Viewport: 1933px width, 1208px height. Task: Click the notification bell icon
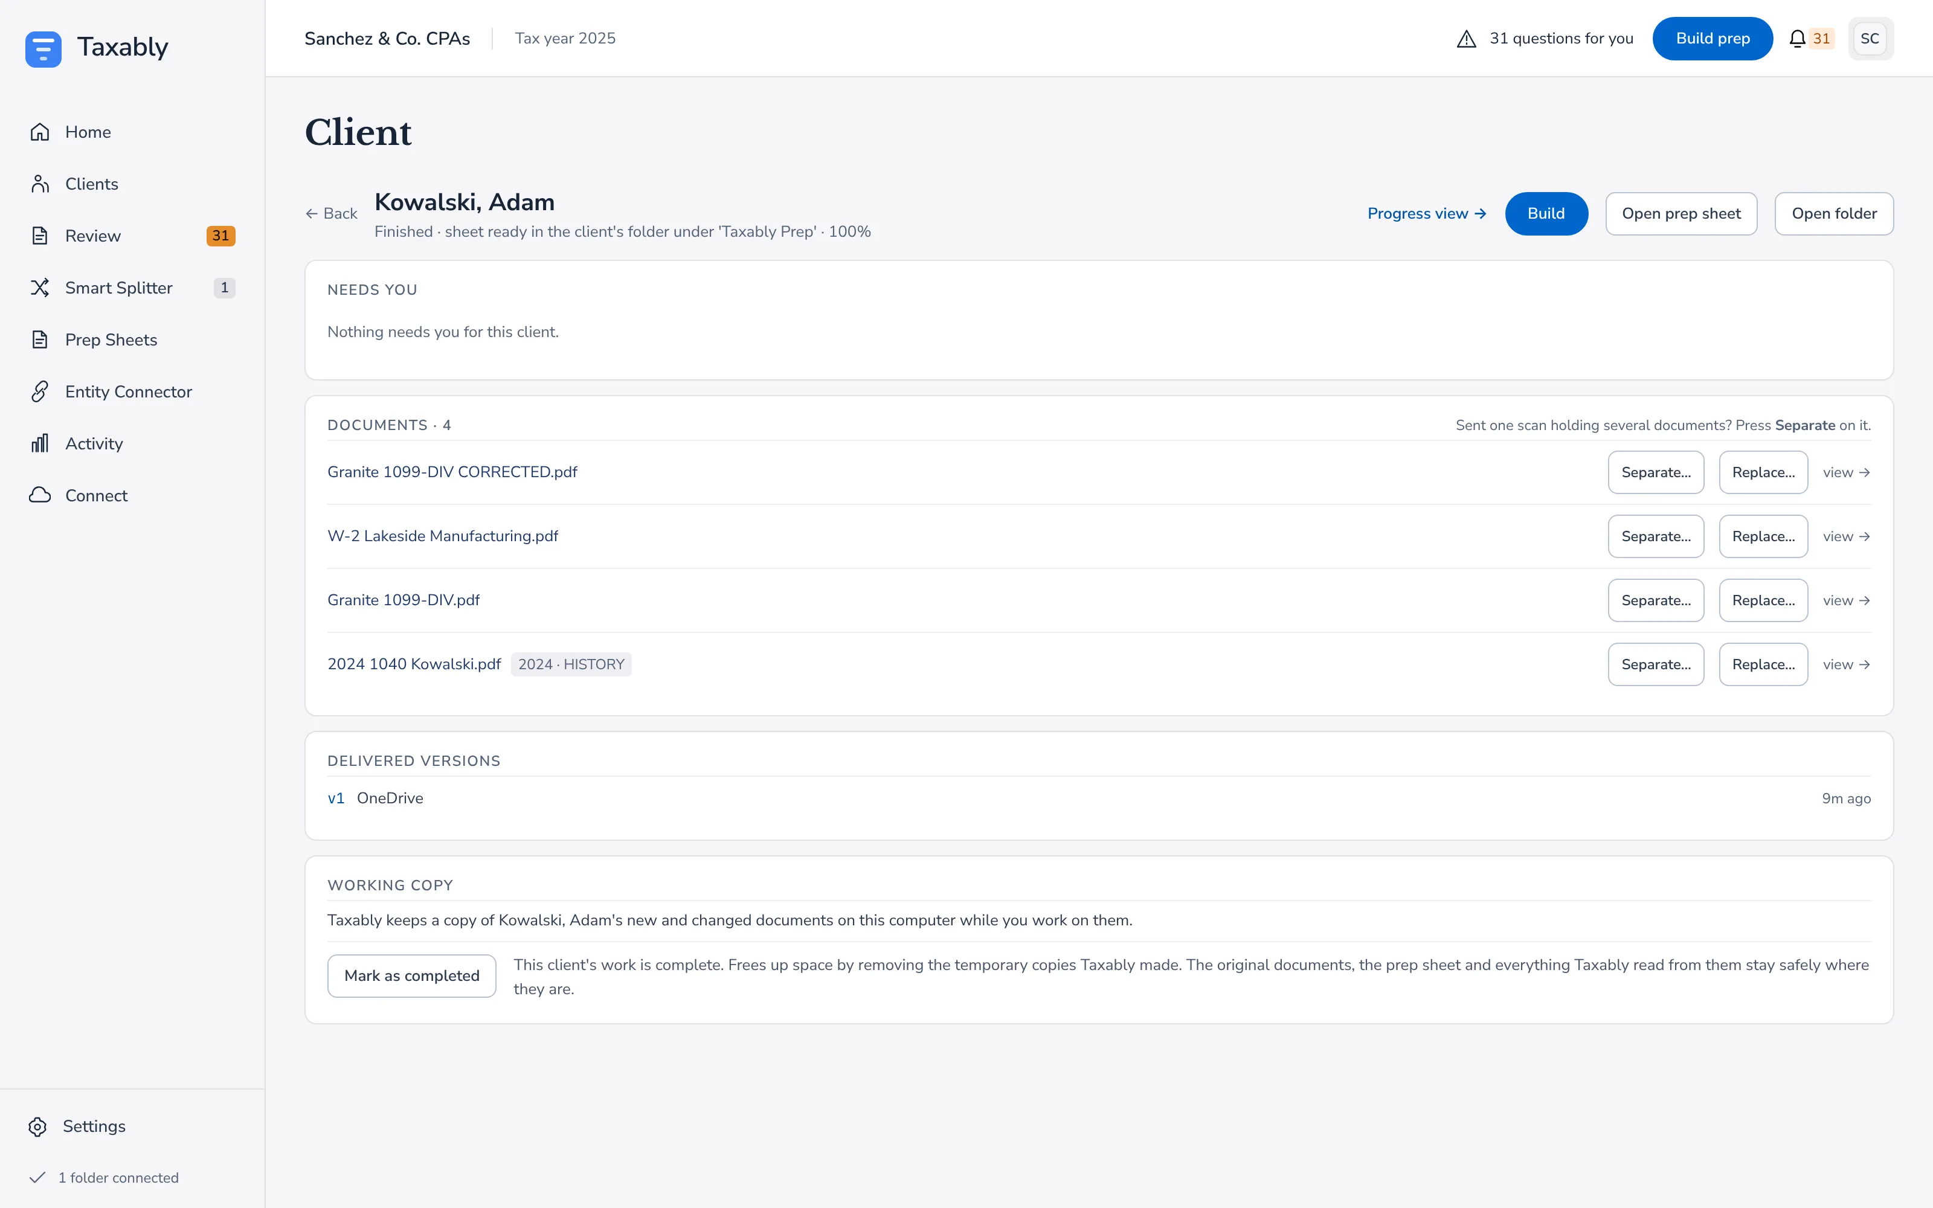tap(1796, 38)
